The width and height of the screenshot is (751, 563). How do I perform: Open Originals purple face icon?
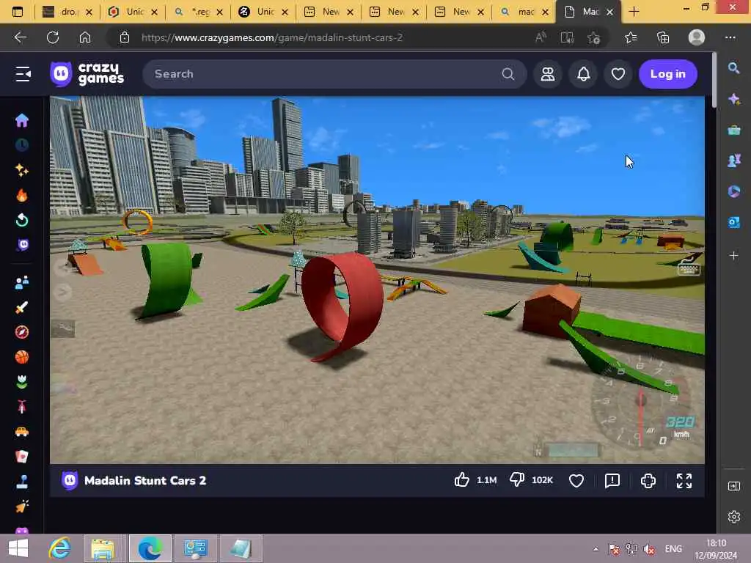(x=23, y=245)
